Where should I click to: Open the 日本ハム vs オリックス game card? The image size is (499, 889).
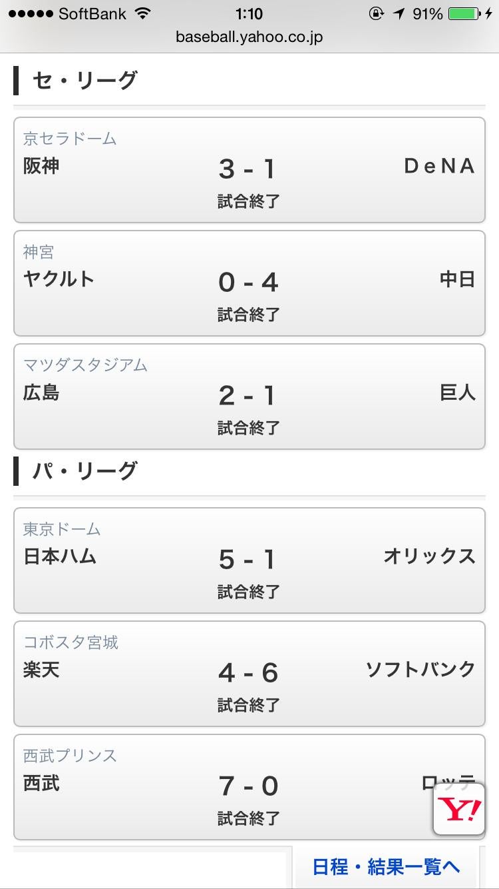coord(249,560)
